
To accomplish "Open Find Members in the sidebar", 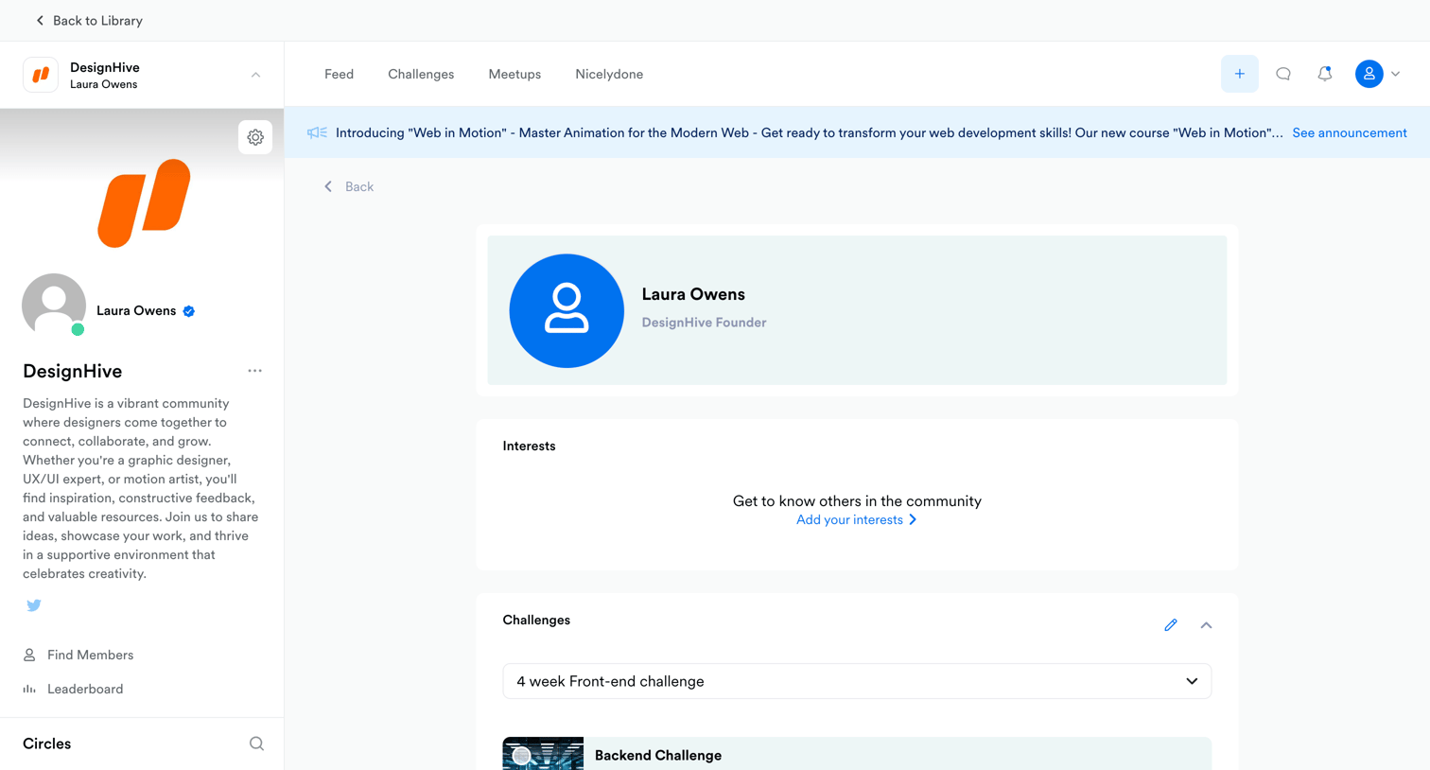I will pyautogui.click(x=78, y=655).
